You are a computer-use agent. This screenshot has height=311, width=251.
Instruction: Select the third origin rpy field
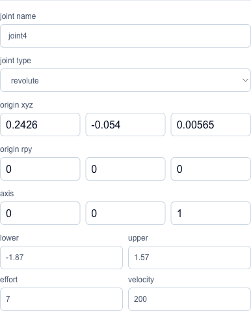(211, 169)
